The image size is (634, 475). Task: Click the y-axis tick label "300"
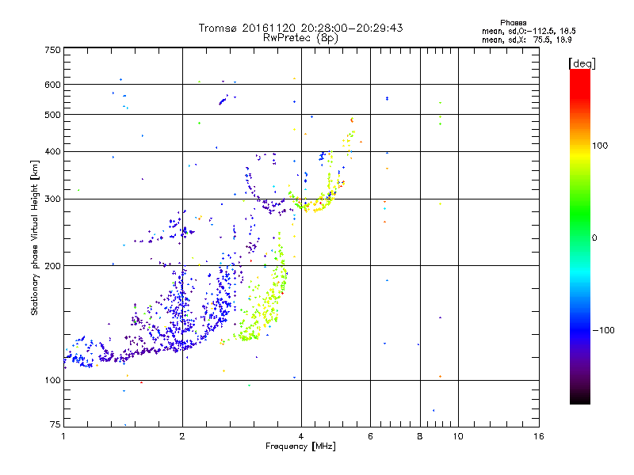[x=52, y=199]
